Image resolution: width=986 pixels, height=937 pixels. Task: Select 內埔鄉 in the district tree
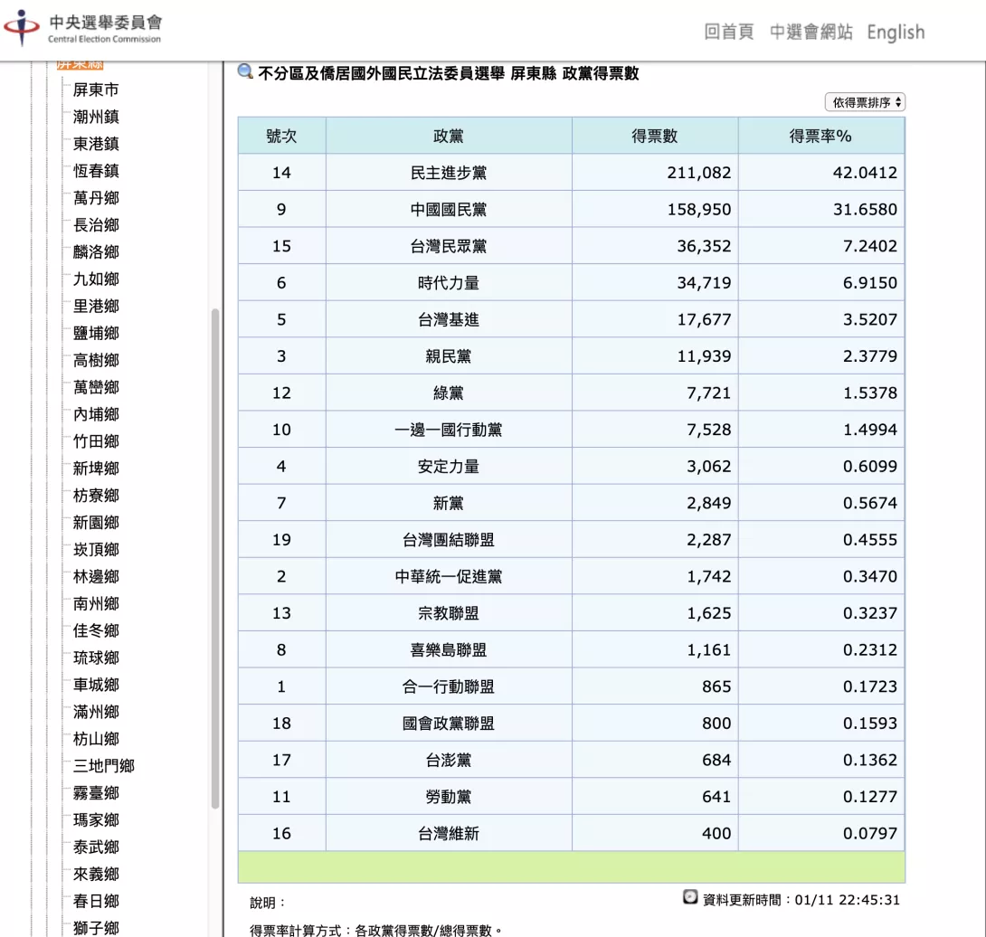pyautogui.click(x=96, y=414)
